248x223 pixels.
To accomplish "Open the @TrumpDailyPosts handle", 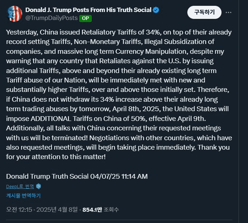I will coord(51,18).
